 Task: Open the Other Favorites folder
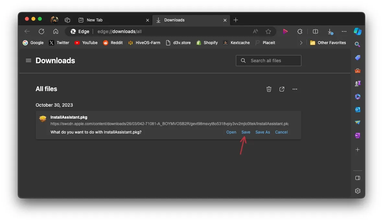(328, 43)
